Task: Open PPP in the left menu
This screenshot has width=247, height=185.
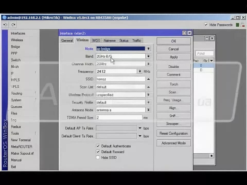Action: pyautogui.click(x=14, y=53)
